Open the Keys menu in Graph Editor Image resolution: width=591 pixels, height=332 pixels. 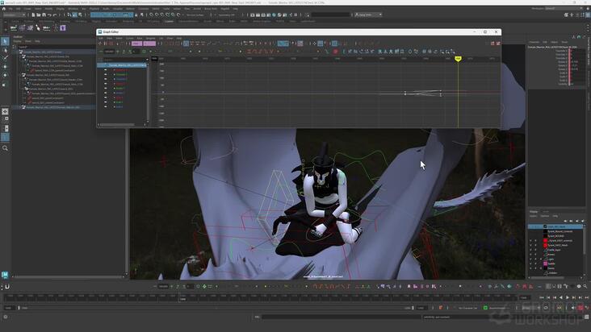click(140, 38)
